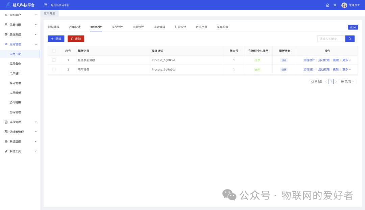
Task: Collapse the 应用管理 menu chevron
Action: [35, 44]
